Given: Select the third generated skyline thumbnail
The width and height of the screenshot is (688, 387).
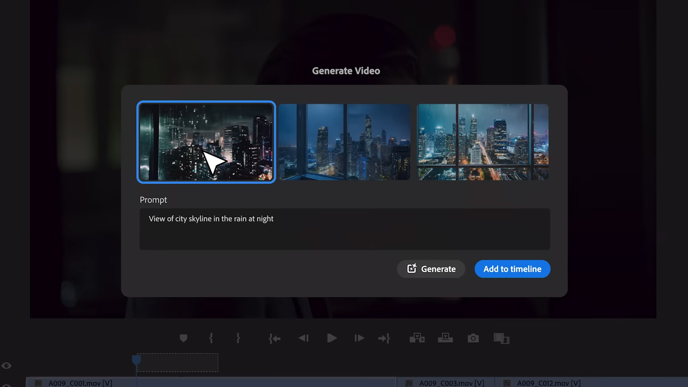Looking at the screenshot, I should [x=483, y=142].
